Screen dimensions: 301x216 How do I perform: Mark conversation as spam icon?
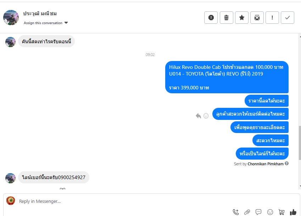(x=211, y=18)
